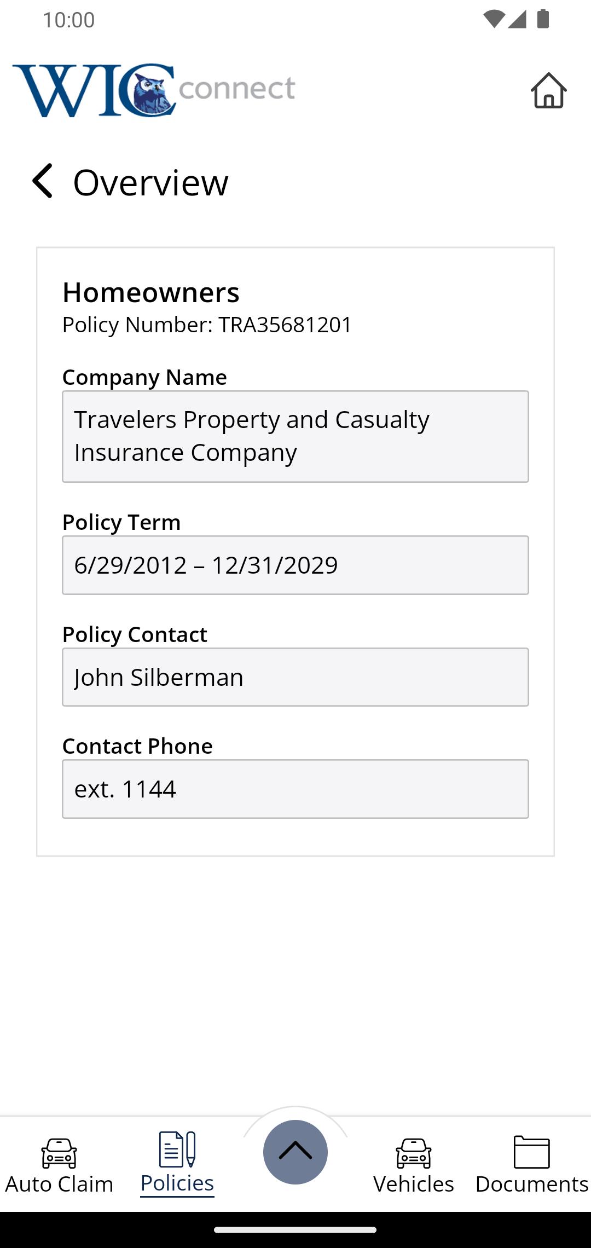The height and width of the screenshot is (1248, 591).
Task: Switch to the Vehicles tab label
Action: point(414,1184)
